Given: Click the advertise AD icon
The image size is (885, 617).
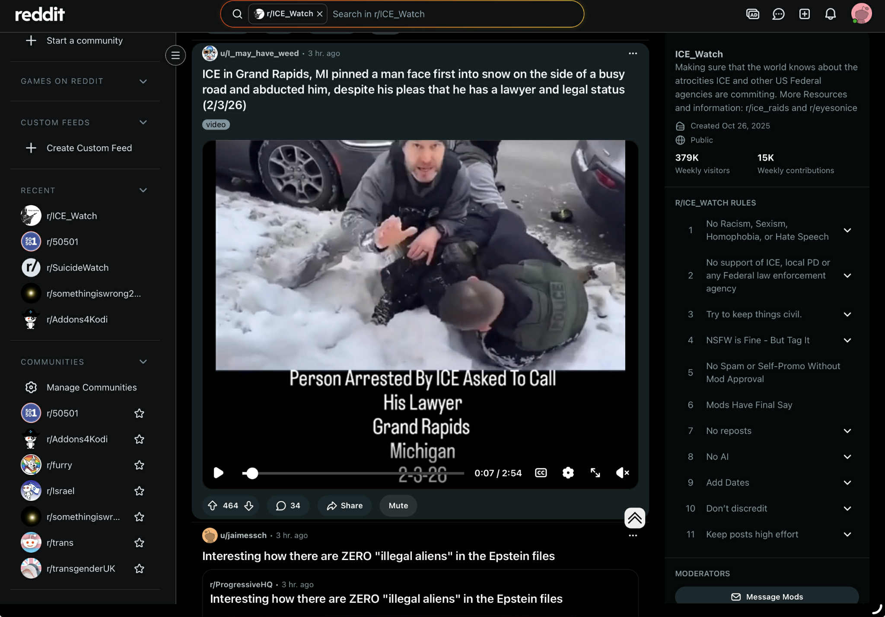Looking at the screenshot, I should (x=752, y=14).
